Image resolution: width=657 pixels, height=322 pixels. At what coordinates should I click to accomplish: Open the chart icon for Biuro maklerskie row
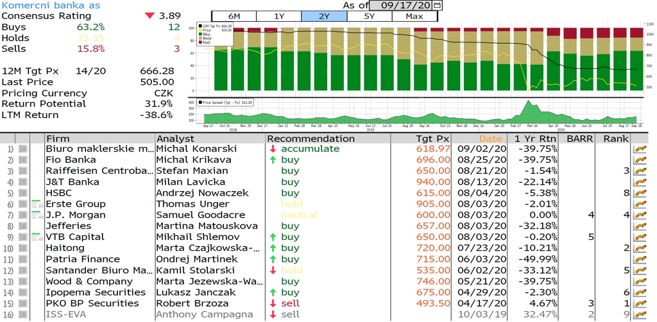coord(640,149)
